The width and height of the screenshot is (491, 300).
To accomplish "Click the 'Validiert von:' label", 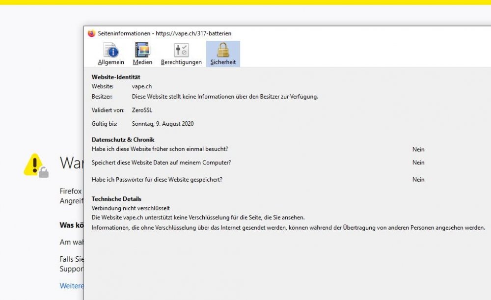I will (108, 110).
